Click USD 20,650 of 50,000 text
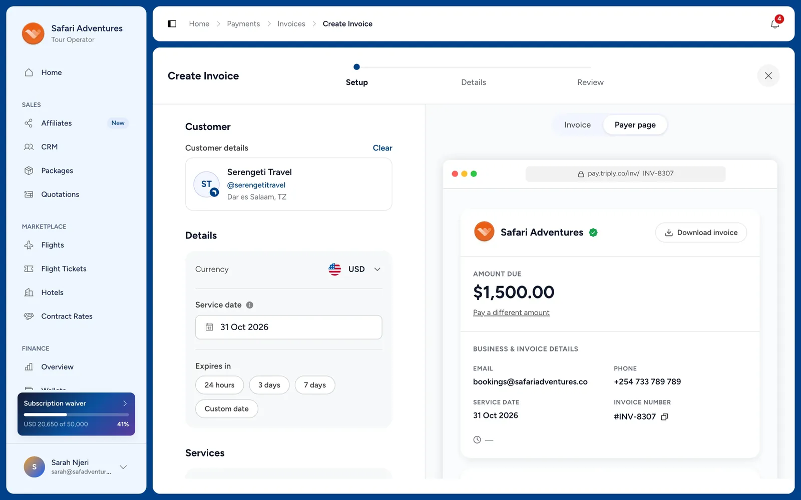 pyautogui.click(x=56, y=424)
